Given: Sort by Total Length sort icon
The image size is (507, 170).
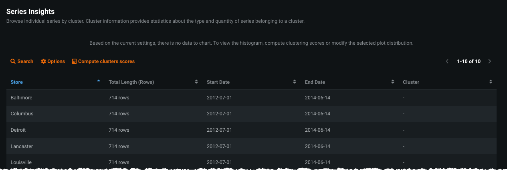Looking at the screenshot, I should 196,82.
